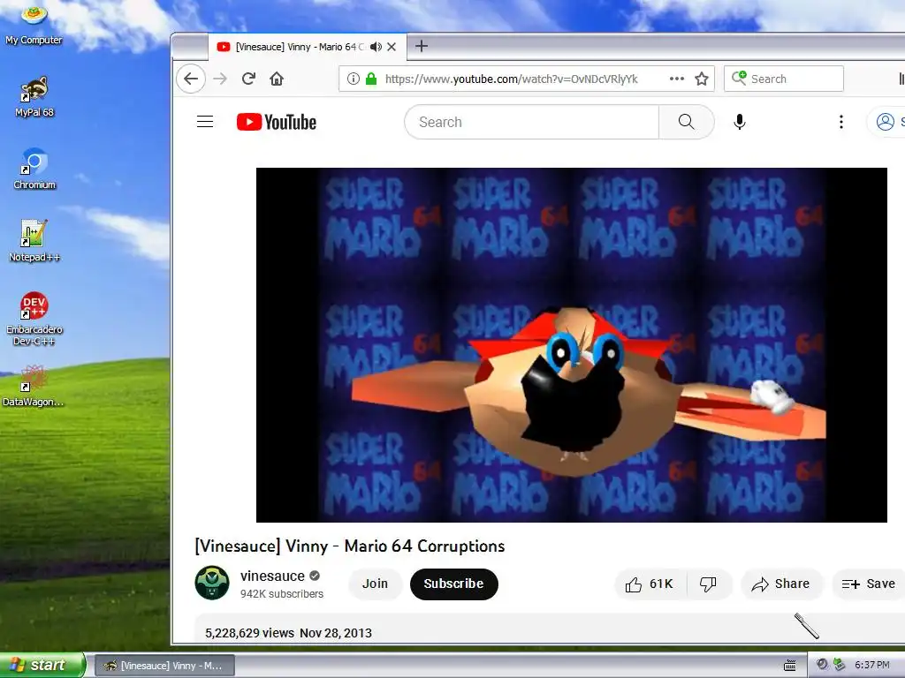Open the Windows start menu

click(x=42, y=666)
